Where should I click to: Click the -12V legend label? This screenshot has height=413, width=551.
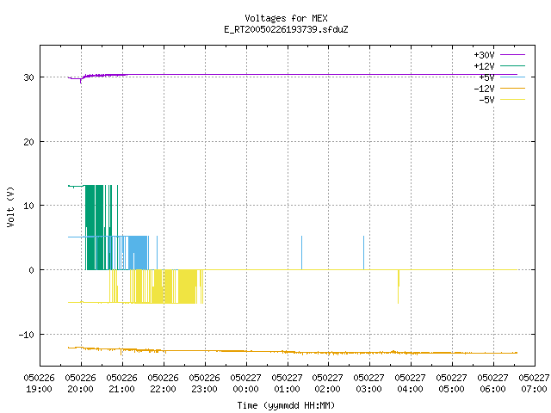pyautogui.click(x=484, y=89)
